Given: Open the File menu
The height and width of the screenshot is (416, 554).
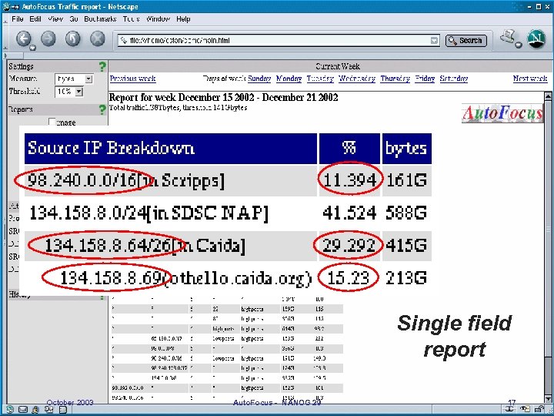Looking at the screenshot, I should pyautogui.click(x=17, y=19).
